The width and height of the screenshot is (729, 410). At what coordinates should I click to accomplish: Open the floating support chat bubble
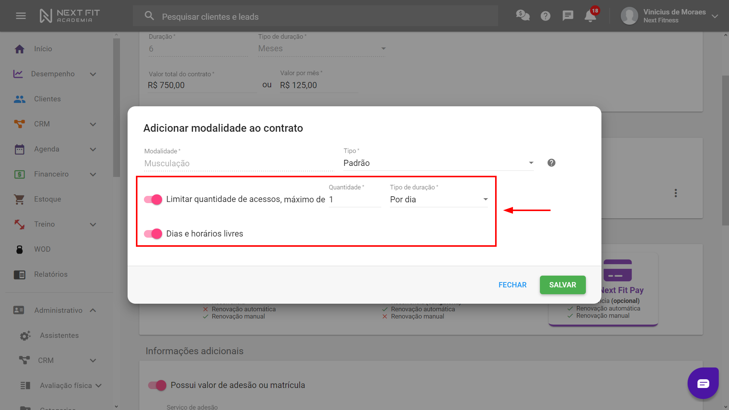pyautogui.click(x=703, y=383)
